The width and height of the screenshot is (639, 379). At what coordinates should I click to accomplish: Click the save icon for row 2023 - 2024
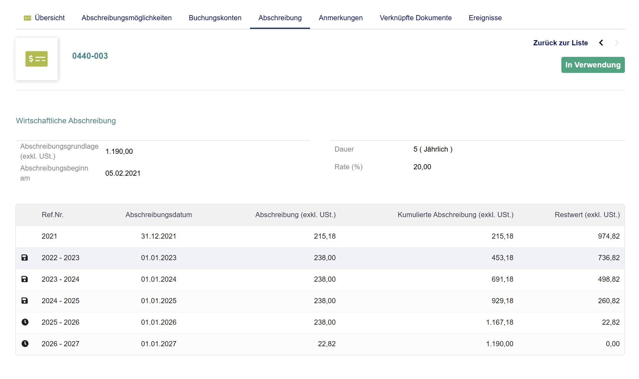[24, 279]
